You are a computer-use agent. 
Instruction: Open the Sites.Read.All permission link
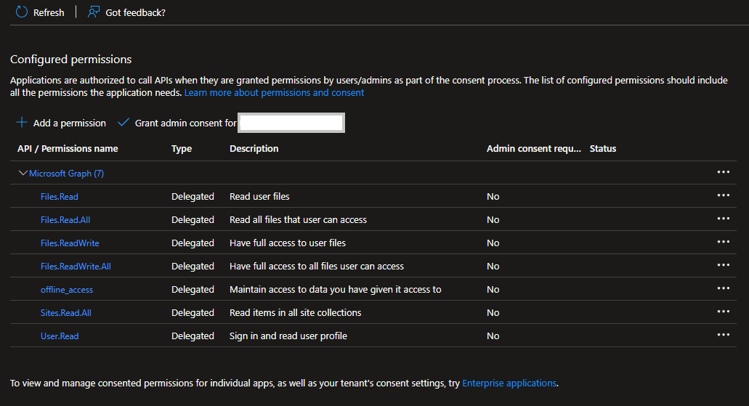click(66, 313)
